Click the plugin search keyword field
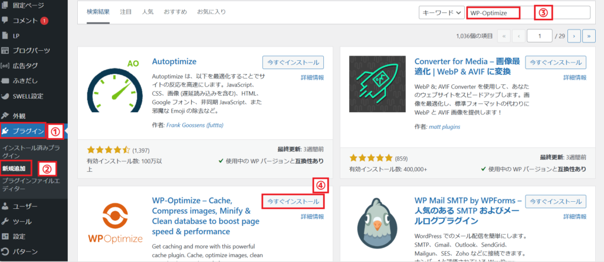 [x=528, y=12]
